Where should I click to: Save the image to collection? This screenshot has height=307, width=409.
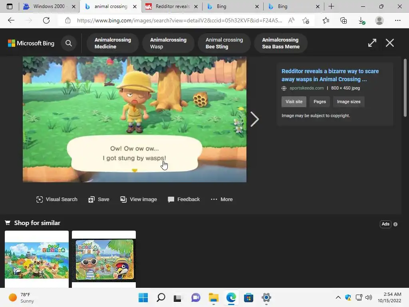pyautogui.click(x=99, y=199)
